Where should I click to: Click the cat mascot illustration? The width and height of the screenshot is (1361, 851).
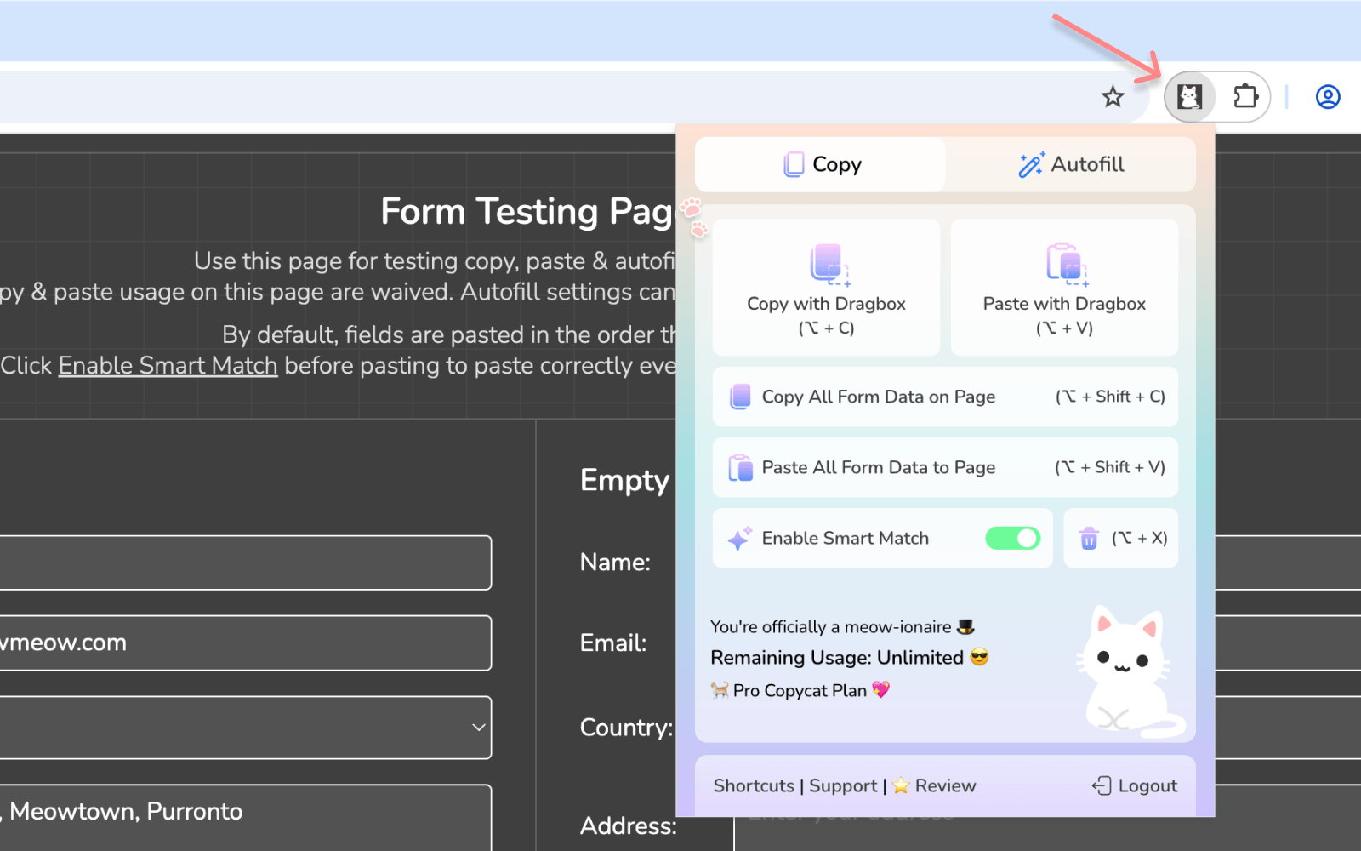click(x=1123, y=668)
